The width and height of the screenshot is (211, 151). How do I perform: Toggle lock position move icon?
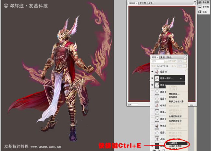(164, 66)
